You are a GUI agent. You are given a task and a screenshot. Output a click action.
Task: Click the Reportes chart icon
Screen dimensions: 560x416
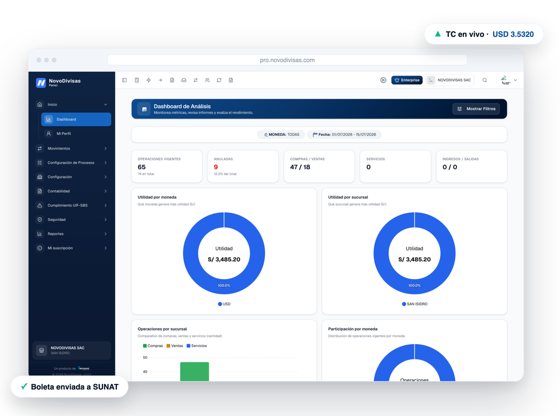pos(40,234)
